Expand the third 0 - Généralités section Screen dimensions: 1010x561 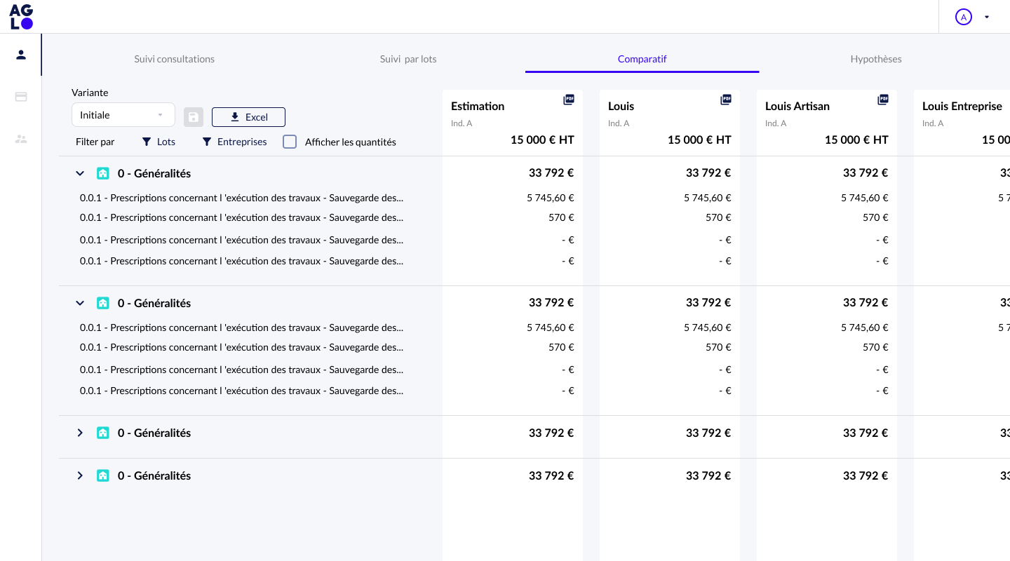(x=80, y=433)
